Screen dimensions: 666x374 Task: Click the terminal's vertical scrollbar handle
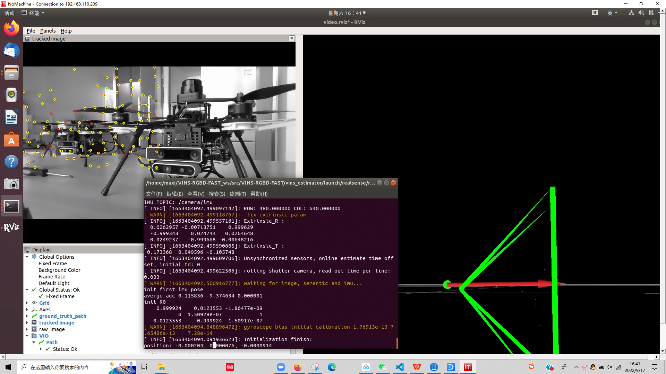tap(397, 343)
